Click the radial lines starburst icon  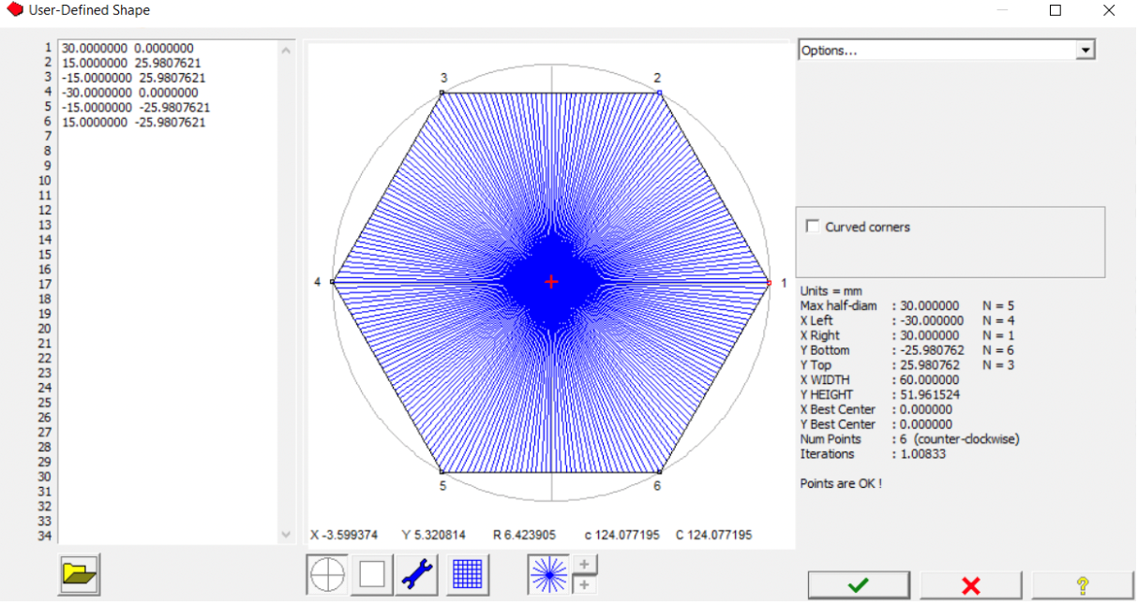[x=547, y=574]
